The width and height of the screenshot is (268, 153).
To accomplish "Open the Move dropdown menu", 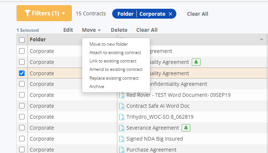I will [91, 30].
